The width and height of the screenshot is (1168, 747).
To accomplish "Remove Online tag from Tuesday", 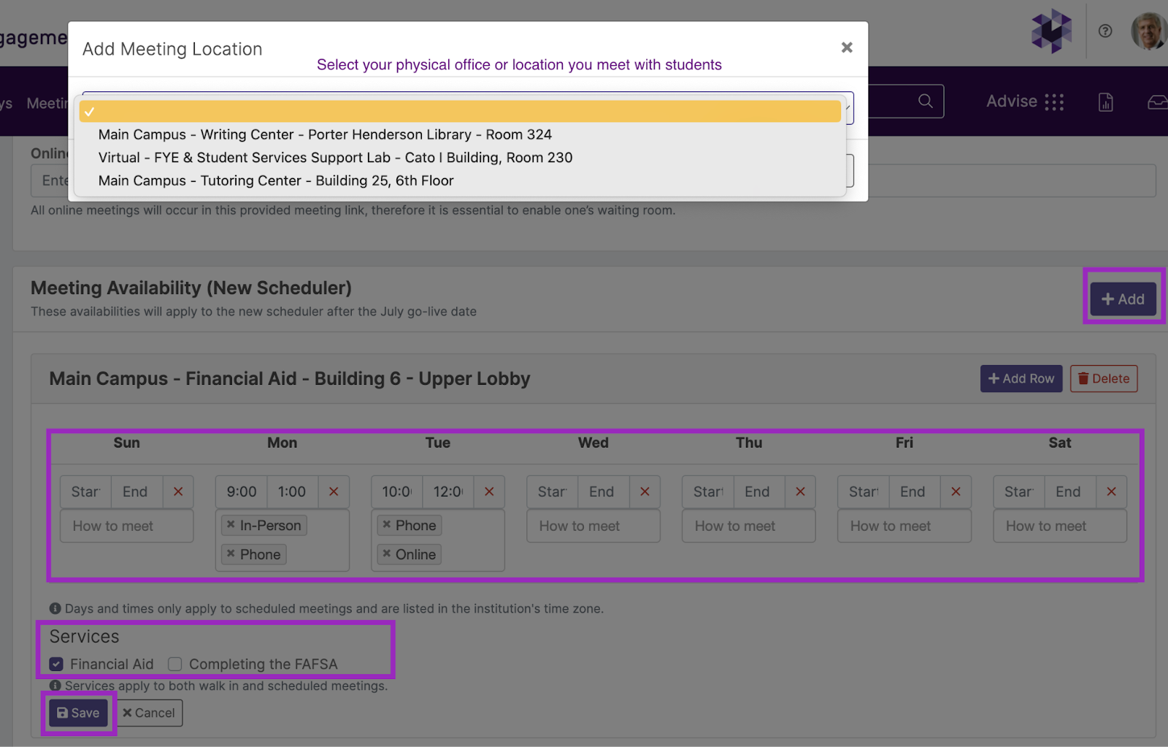I will point(387,553).
